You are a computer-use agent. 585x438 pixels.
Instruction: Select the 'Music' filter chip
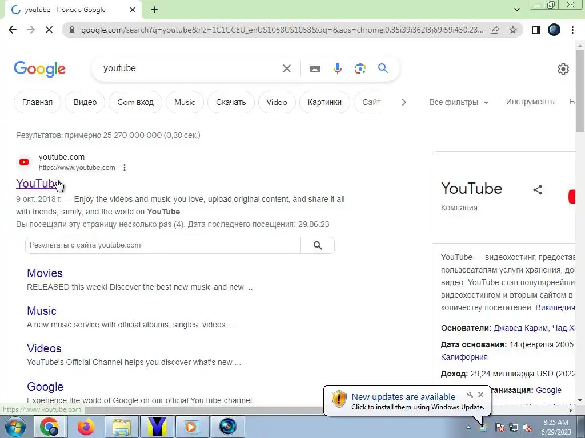(185, 102)
